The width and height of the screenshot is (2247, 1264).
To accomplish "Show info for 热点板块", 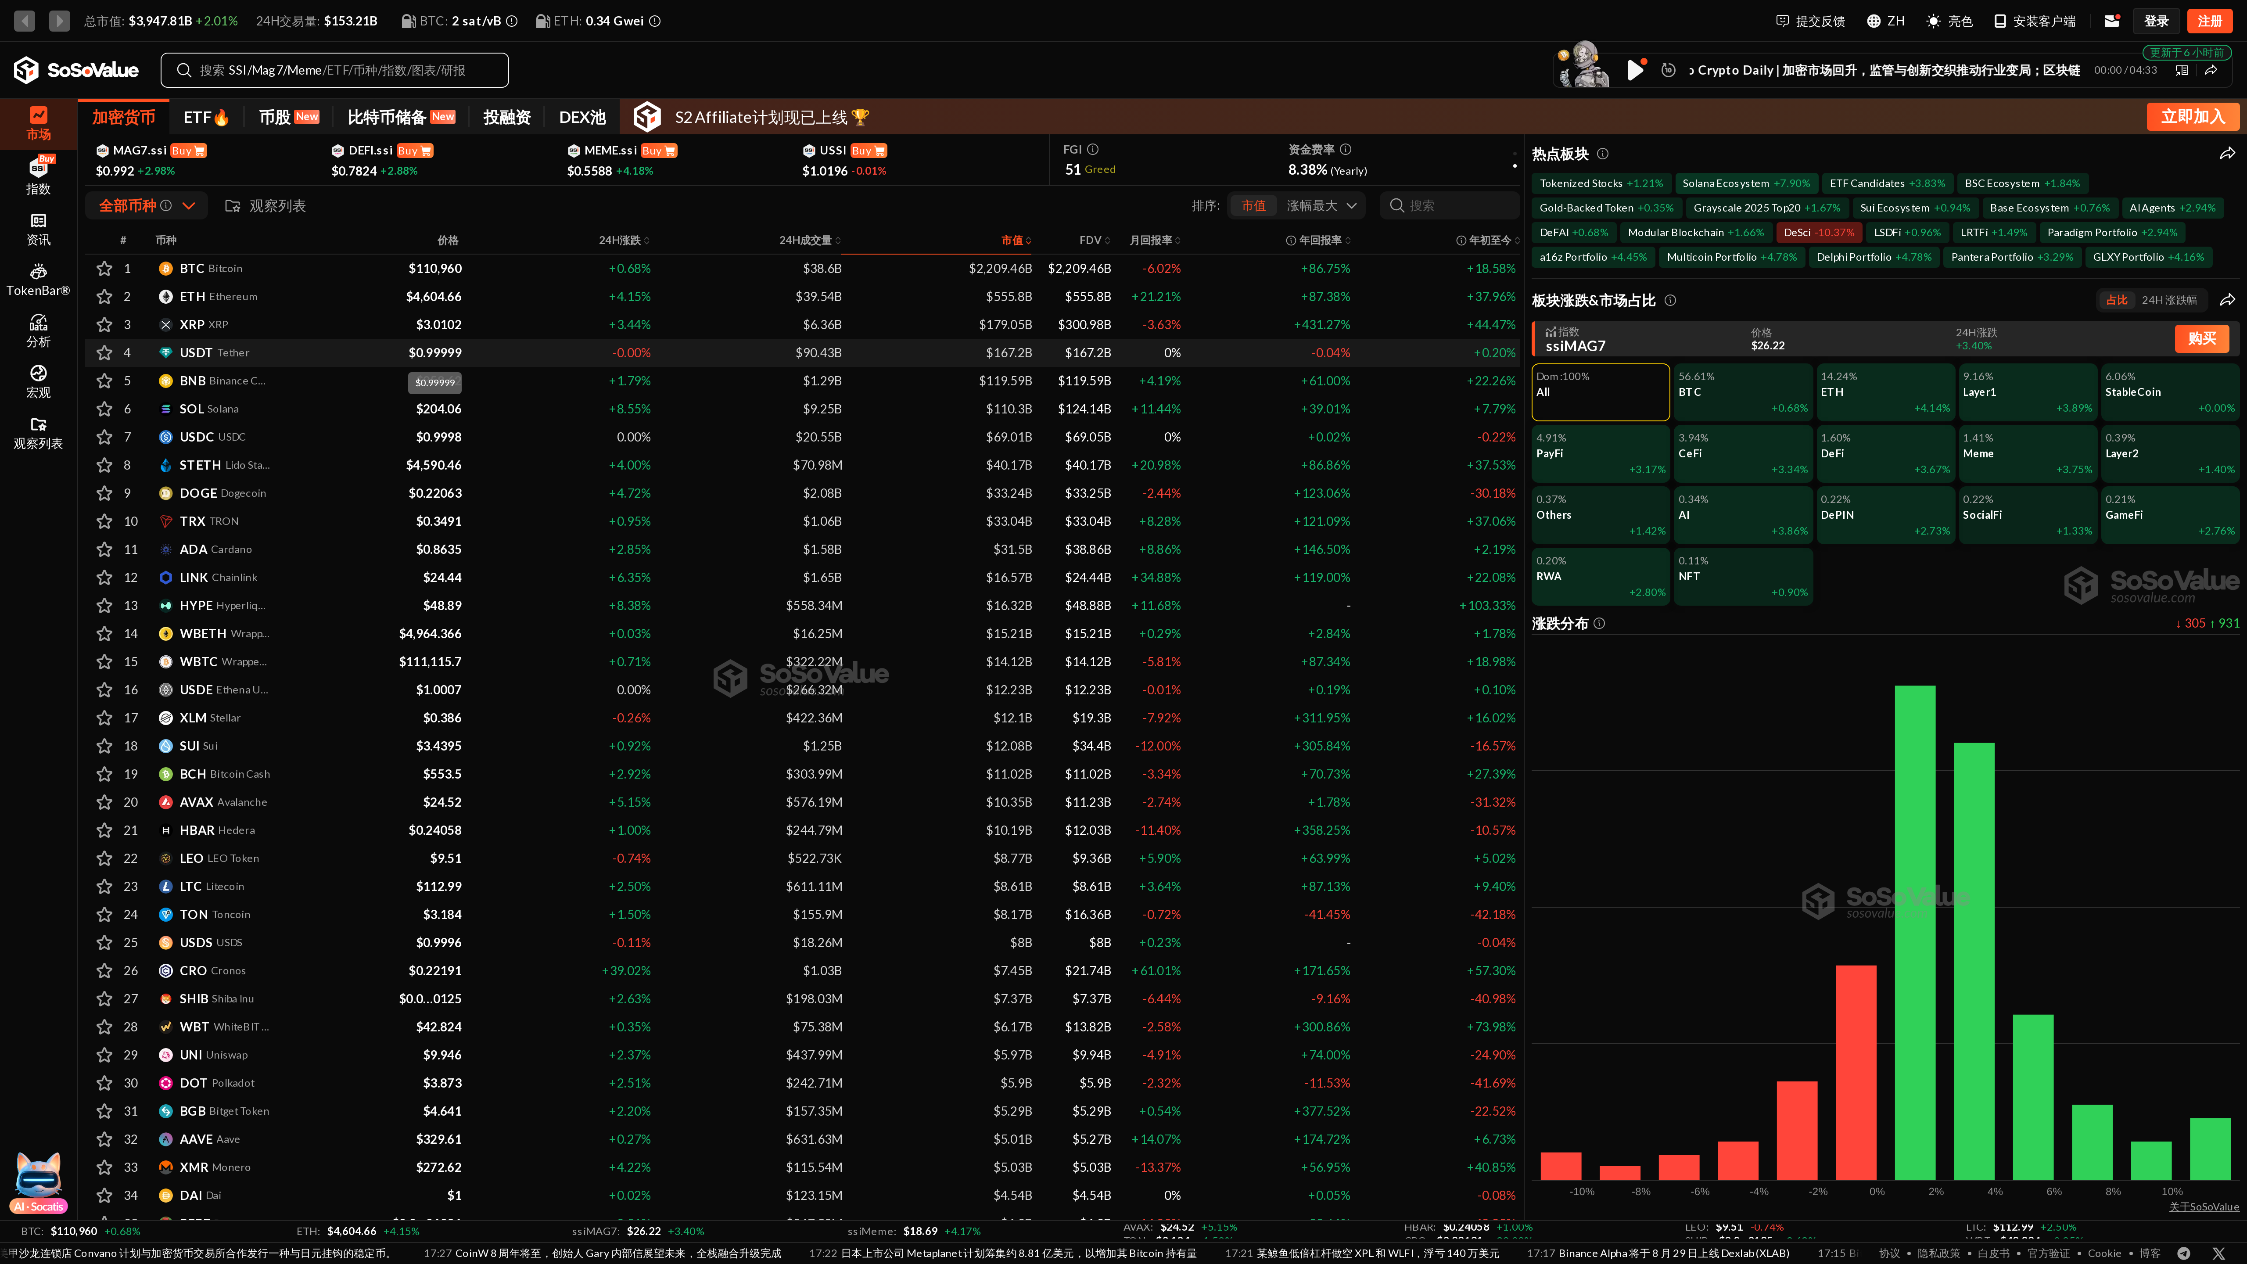I will pos(1602,154).
